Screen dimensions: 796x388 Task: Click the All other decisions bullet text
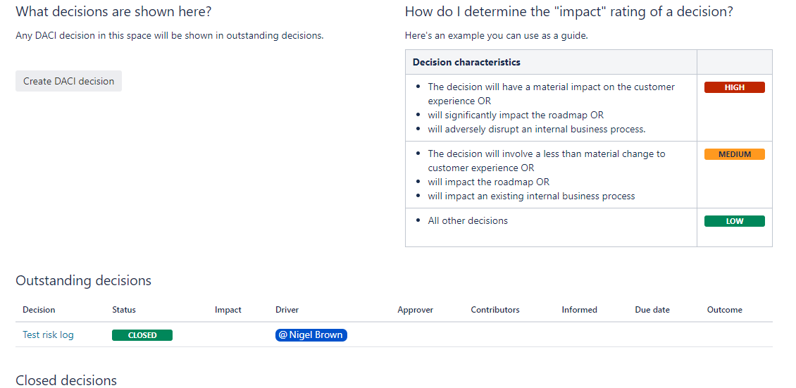[468, 220]
